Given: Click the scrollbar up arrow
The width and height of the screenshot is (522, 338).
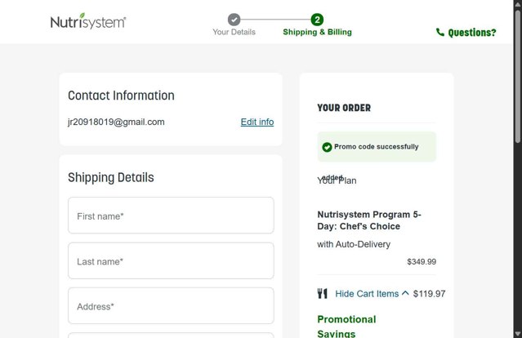Looking at the screenshot, I should pyautogui.click(x=518, y=4).
